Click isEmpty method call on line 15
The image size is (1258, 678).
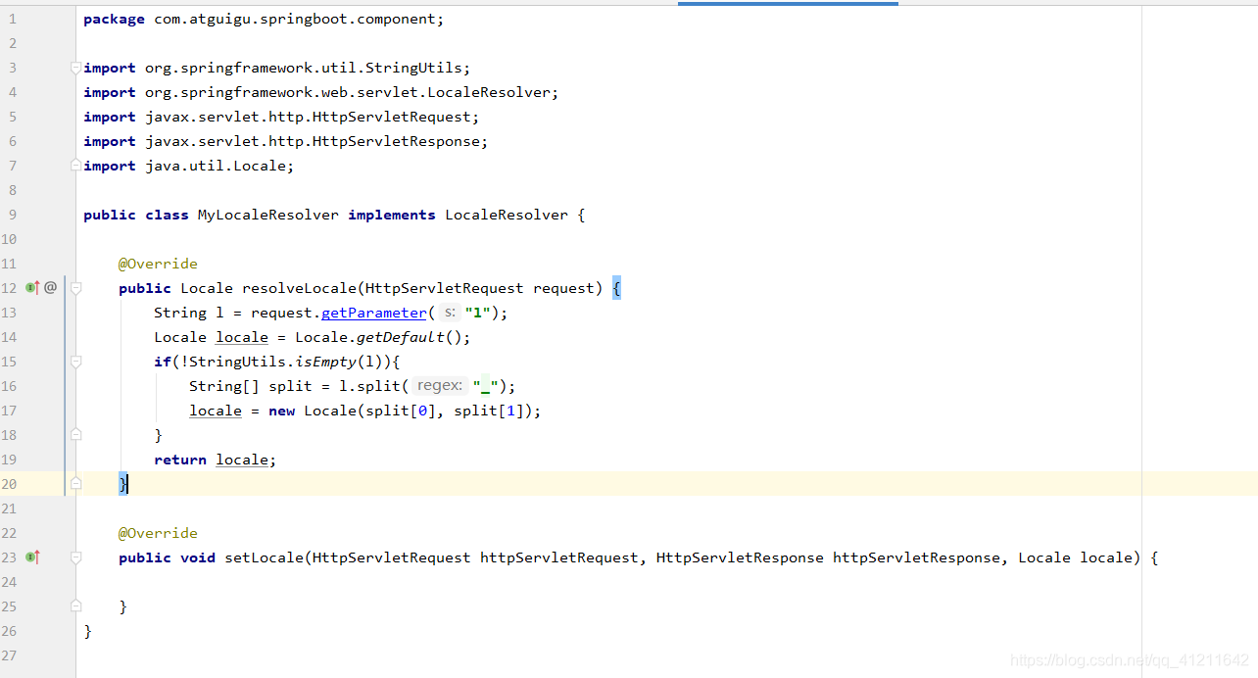tap(326, 362)
